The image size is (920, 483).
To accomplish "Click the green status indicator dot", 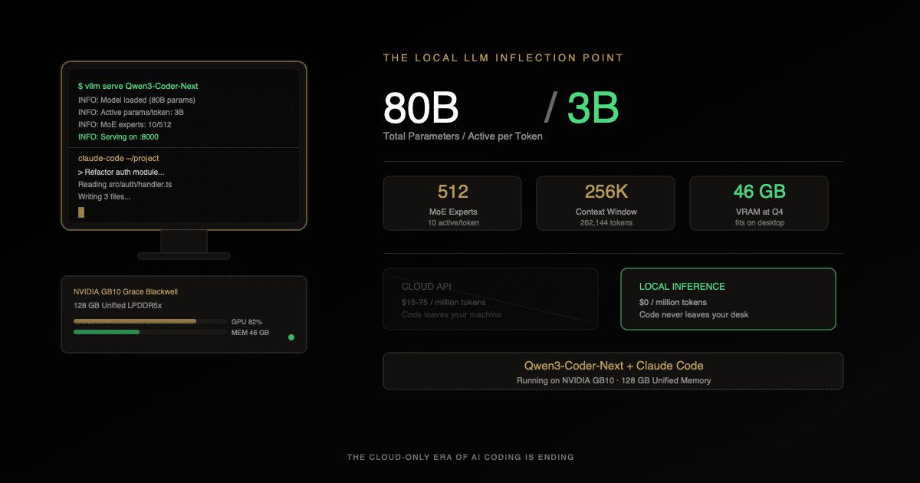I will pyautogui.click(x=291, y=337).
